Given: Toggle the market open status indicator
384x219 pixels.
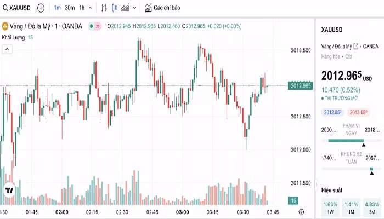Looking at the screenshot, I should click(91, 26).
